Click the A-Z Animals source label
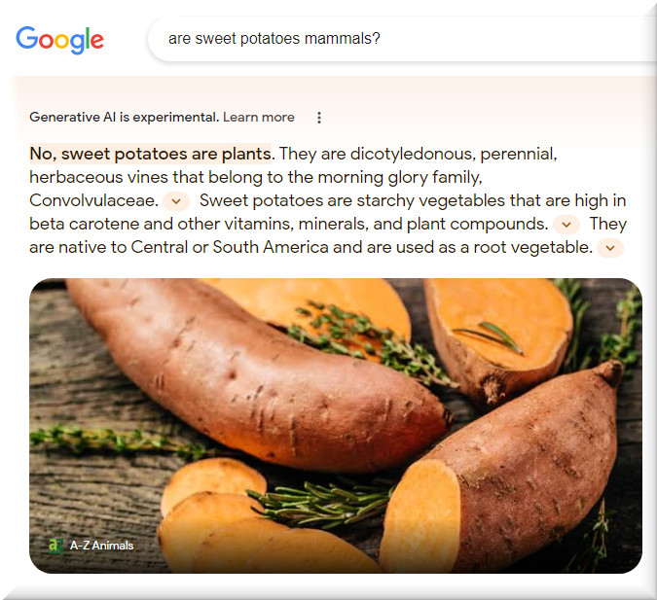This screenshot has width=657, height=600. (101, 546)
